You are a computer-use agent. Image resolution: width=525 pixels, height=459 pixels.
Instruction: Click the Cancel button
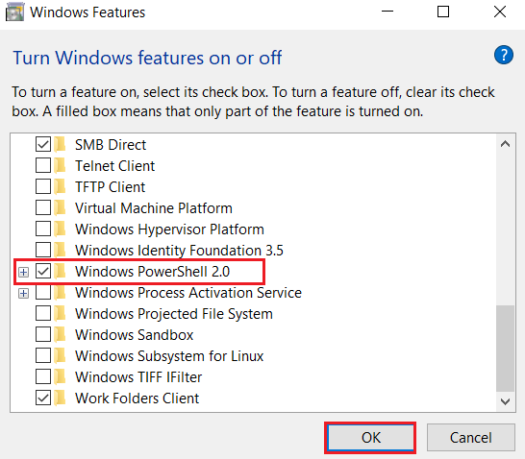point(471,438)
